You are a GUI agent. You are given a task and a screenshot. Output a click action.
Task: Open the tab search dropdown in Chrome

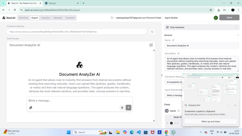pyautogui.click(x=3, y=3)
